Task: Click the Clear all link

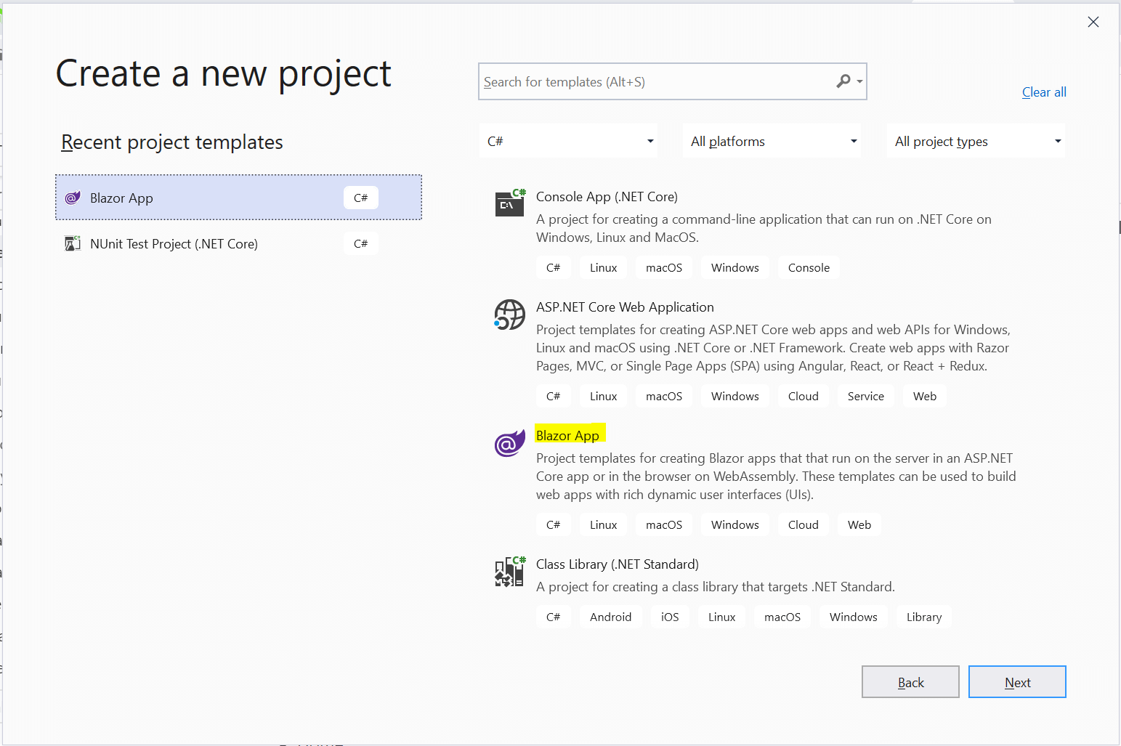Action: coord(1044,92)
